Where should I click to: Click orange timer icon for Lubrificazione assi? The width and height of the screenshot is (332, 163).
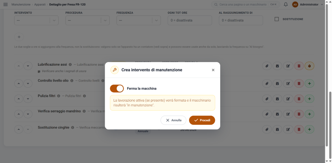coord(309,66)
